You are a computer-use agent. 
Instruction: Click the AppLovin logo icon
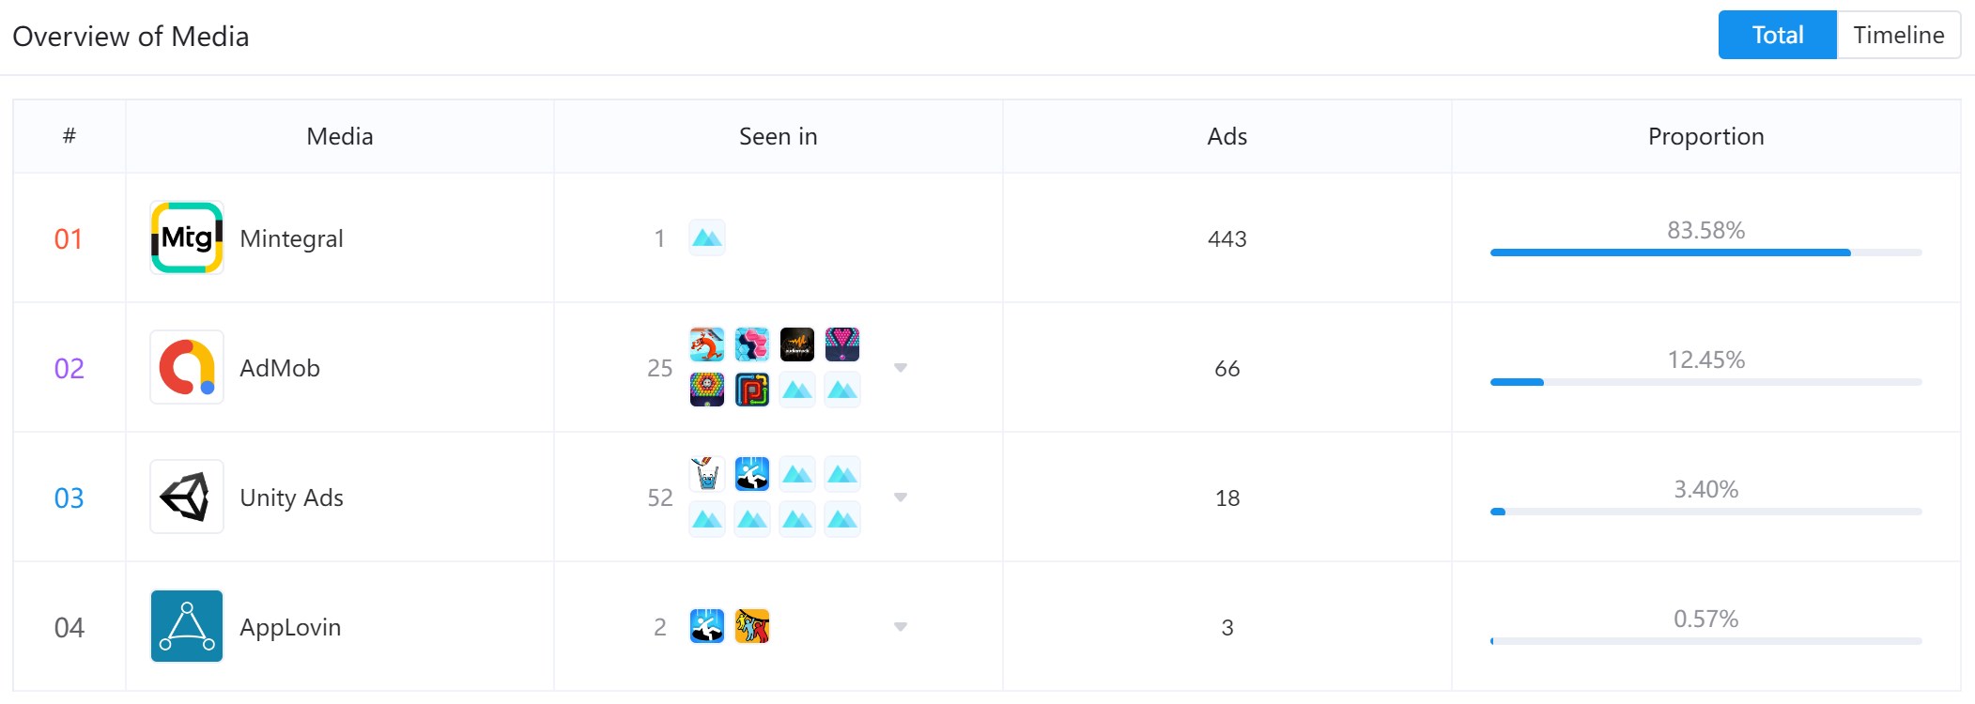[187, 626]
